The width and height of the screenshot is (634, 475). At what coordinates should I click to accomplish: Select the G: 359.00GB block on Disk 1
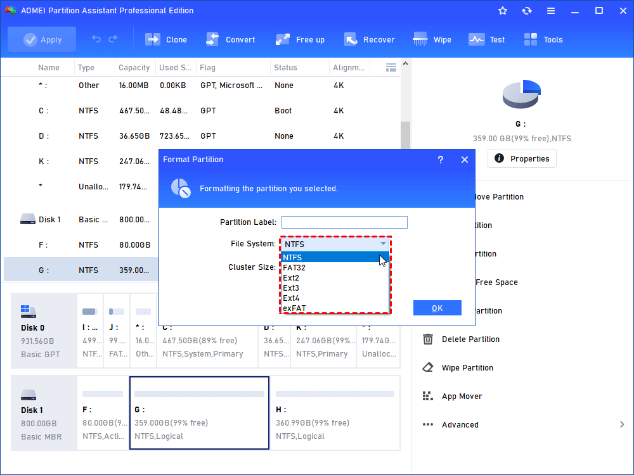click(199, 413)
